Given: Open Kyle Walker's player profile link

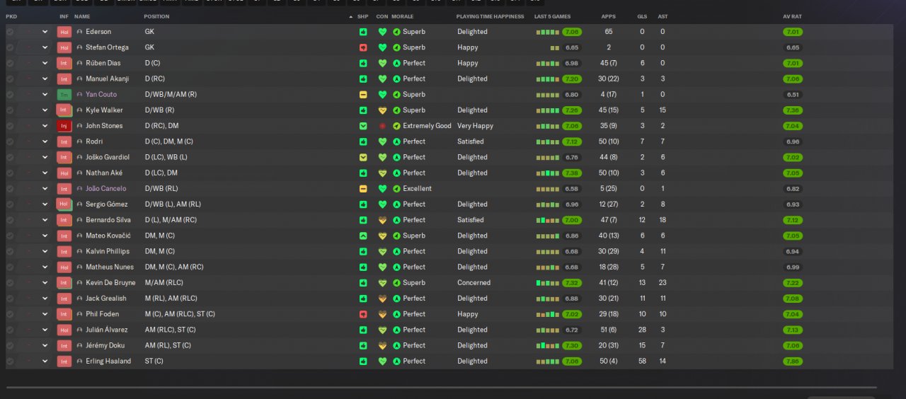Looking at the screenshot, I should pos(104,110).
